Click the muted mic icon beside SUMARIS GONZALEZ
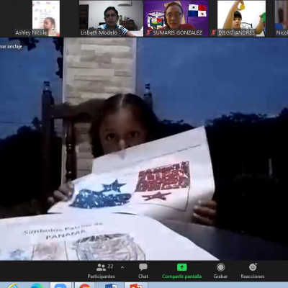 (x=148, y=32)
